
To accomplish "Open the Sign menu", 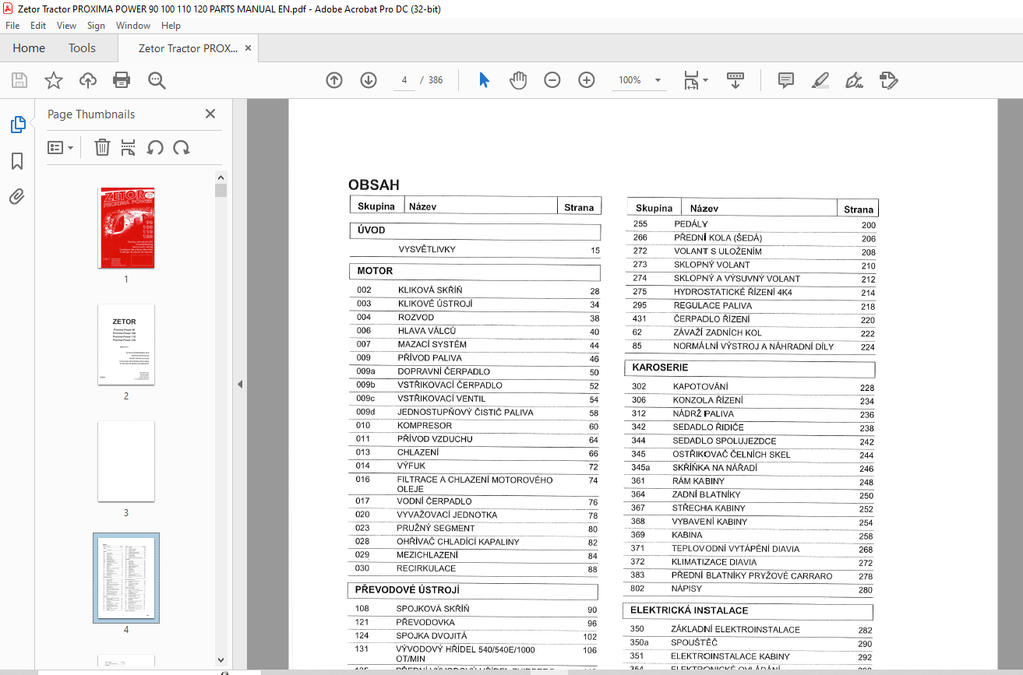I will coord(96,26).
